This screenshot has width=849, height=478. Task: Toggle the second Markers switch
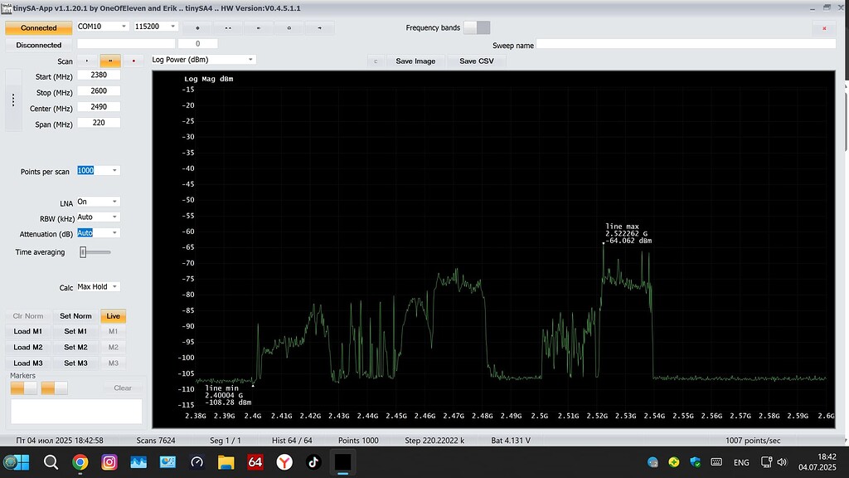[54, 388]
